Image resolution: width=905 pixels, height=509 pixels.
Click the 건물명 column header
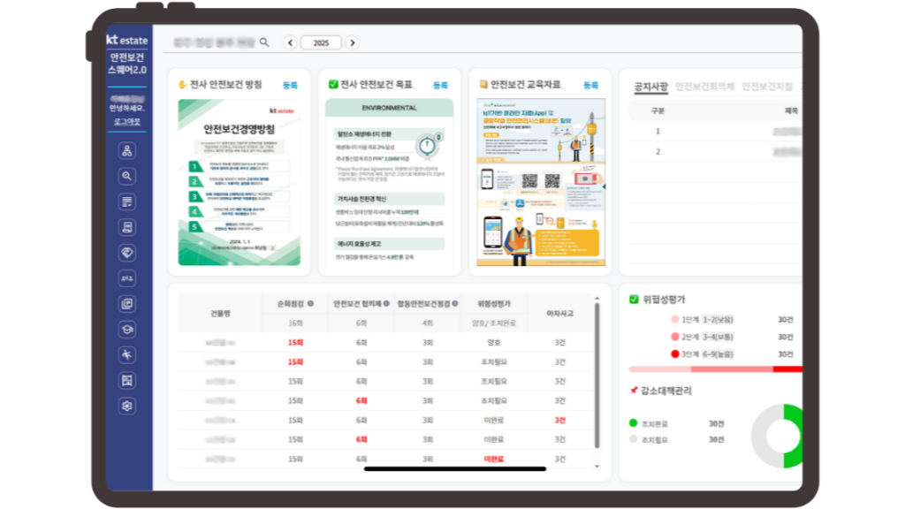point(220,314)
